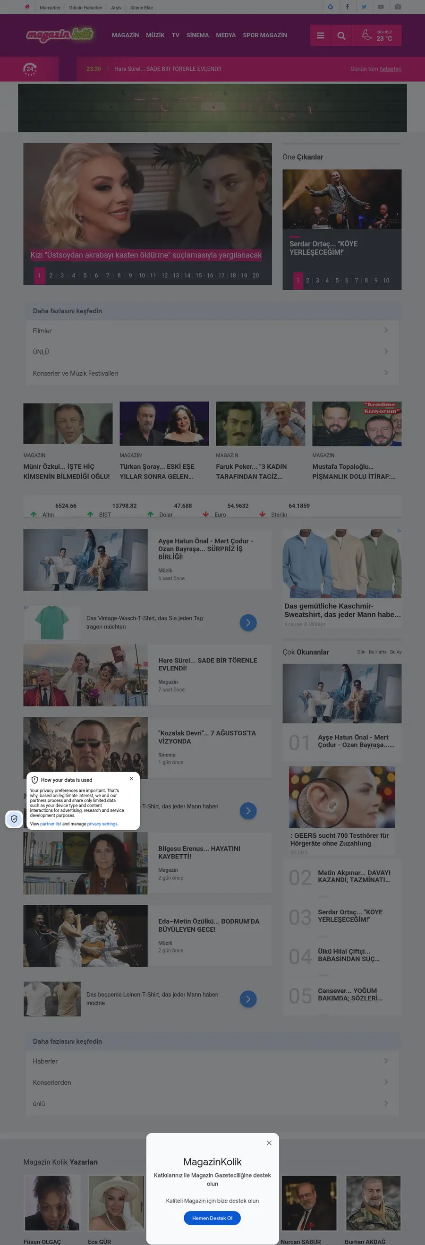Viewport: 425px width, 1245px height.
Task: Expand the lowercase ünlü row chevron
Action: pyautogui.click(x=386, y=1103)
